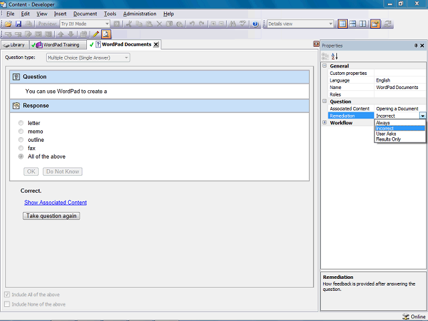Collapse the Question property group
Screen dimensions: 428x321
[324, 101]
